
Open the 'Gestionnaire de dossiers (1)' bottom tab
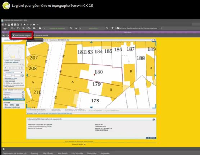15,154
